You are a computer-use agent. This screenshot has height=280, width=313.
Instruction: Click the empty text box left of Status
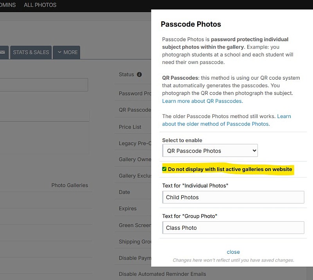[44, 85]
